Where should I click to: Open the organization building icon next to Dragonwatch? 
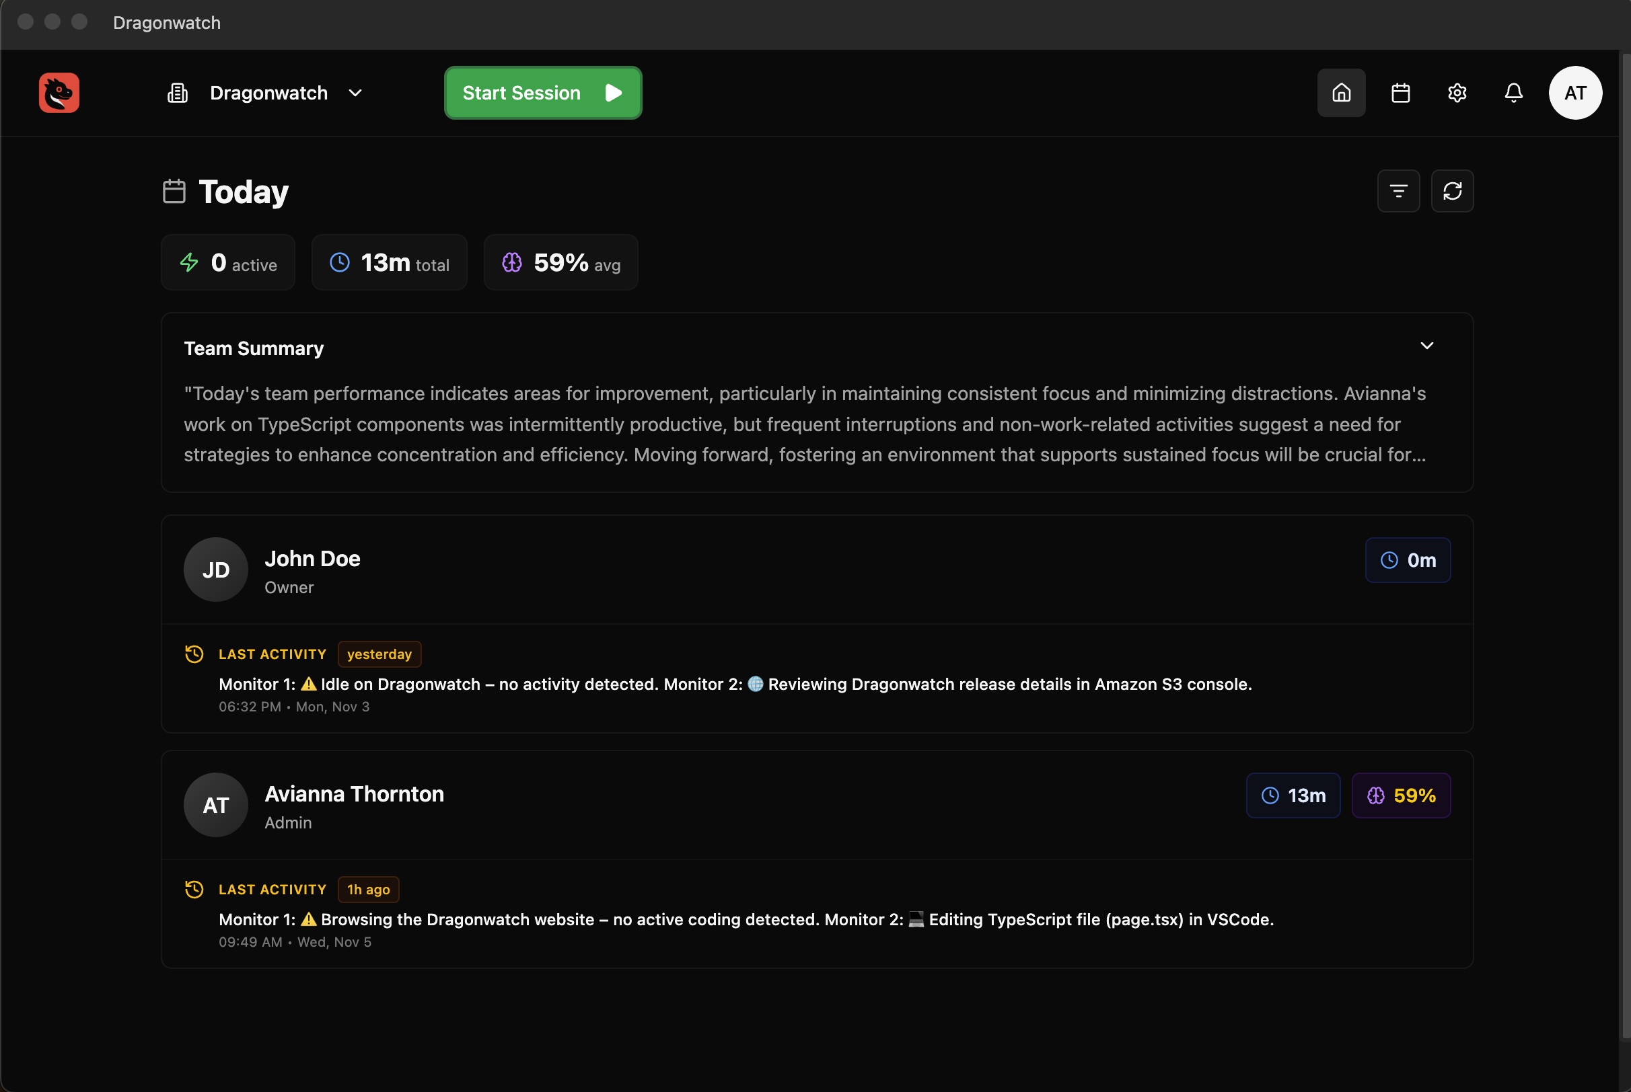[x=177, y=93]
